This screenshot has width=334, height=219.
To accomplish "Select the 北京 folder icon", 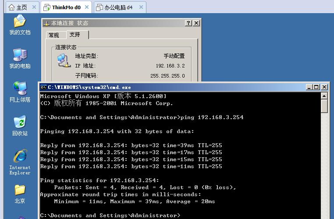I will [20, 194].
